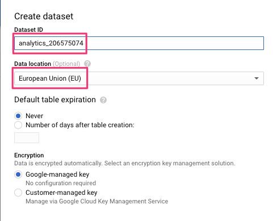Click 'Manage via Google Cloud Key Management Service'
Screen dimensions: 277x221
[x=97, y=201]
